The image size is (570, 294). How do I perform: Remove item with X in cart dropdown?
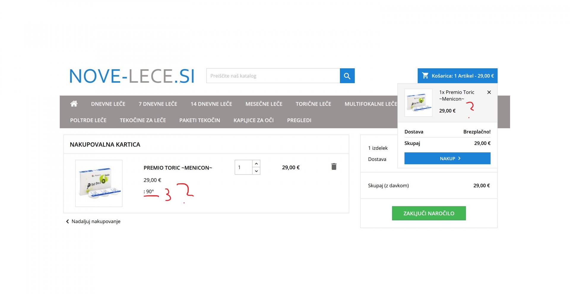click(x=489, y=92)
